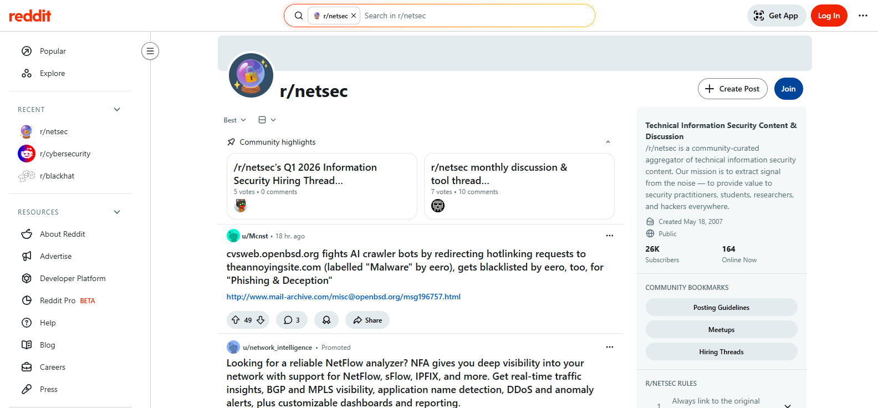Open options menu for the promoted post
This screenshot has height=408, width=878.
(x=609, y=347)
